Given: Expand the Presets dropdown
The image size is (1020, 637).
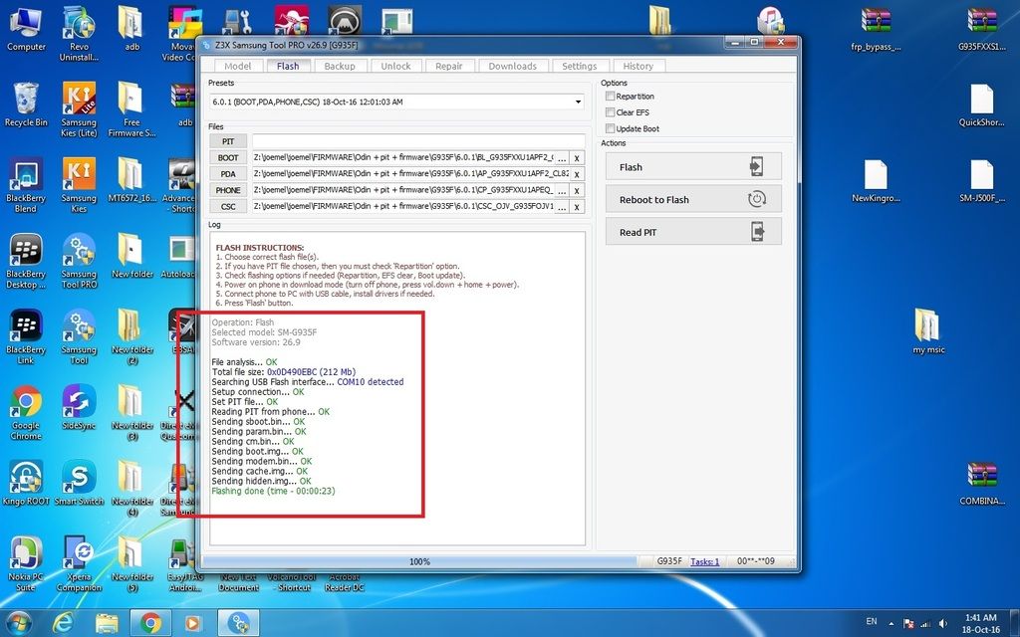Looking at the screenshot, I should [x=578, y=103].
